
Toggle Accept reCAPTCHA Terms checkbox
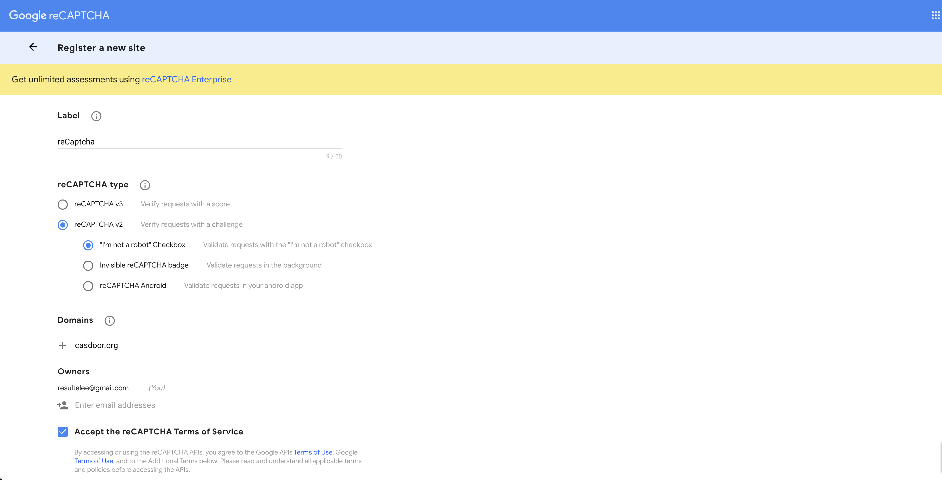pyautogui.click(x=62, y=432)
